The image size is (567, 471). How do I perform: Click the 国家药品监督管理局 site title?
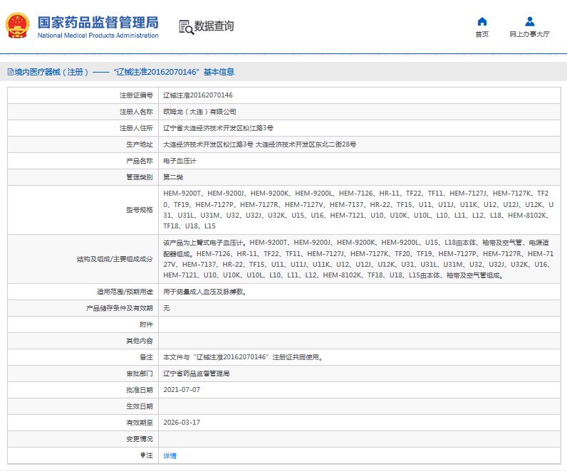click(98, 21)
